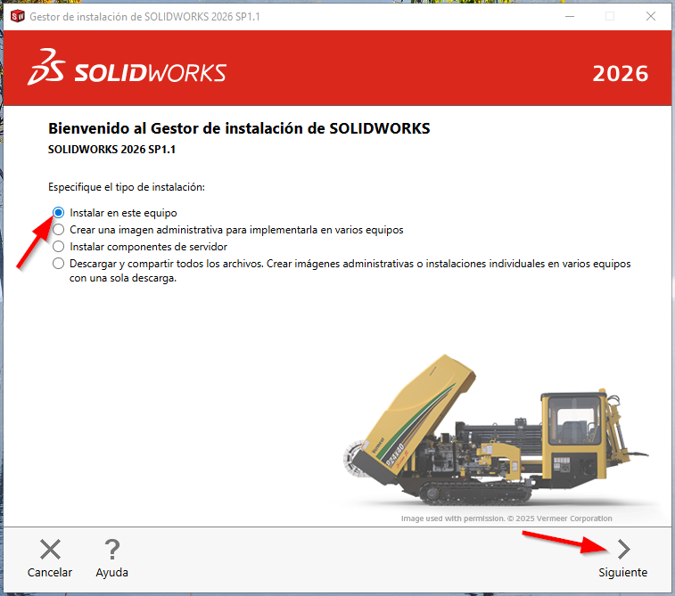Viewport: 675px width, 596px height.
Task: Minimize the installation manager window
Action: pos(570,16)
